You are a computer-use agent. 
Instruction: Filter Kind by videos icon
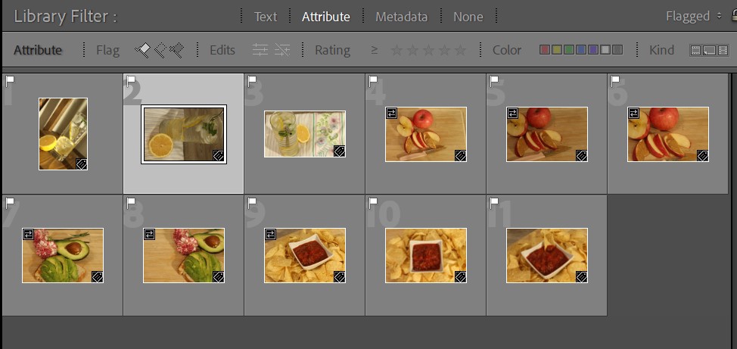723,50
